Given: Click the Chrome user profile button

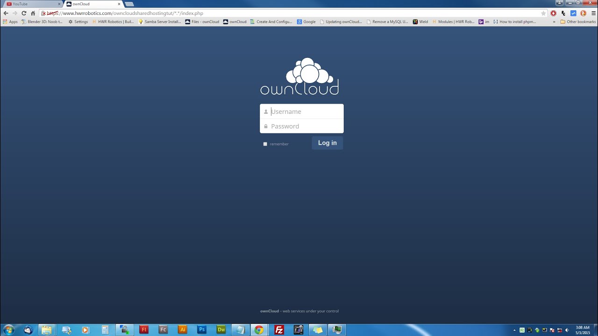Looking at the screenshot, I should (559, 3).
